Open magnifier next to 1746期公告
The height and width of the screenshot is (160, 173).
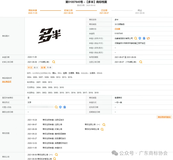(54, 62)
